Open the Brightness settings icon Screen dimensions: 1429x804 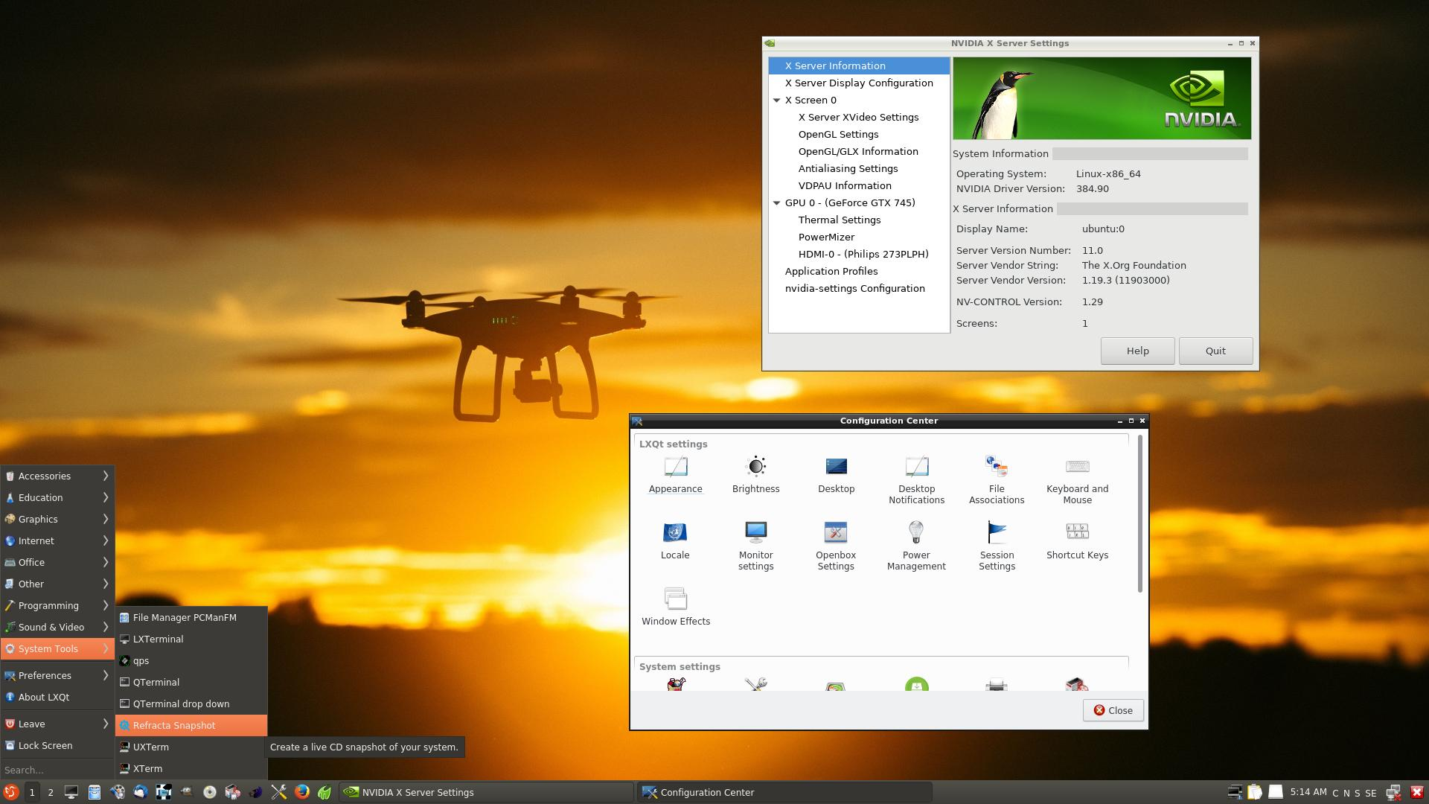tap(755, 475)
